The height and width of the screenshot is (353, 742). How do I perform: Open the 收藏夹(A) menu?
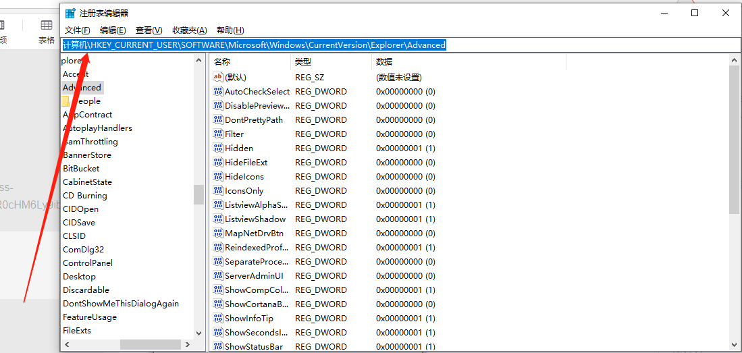point(189,30)
